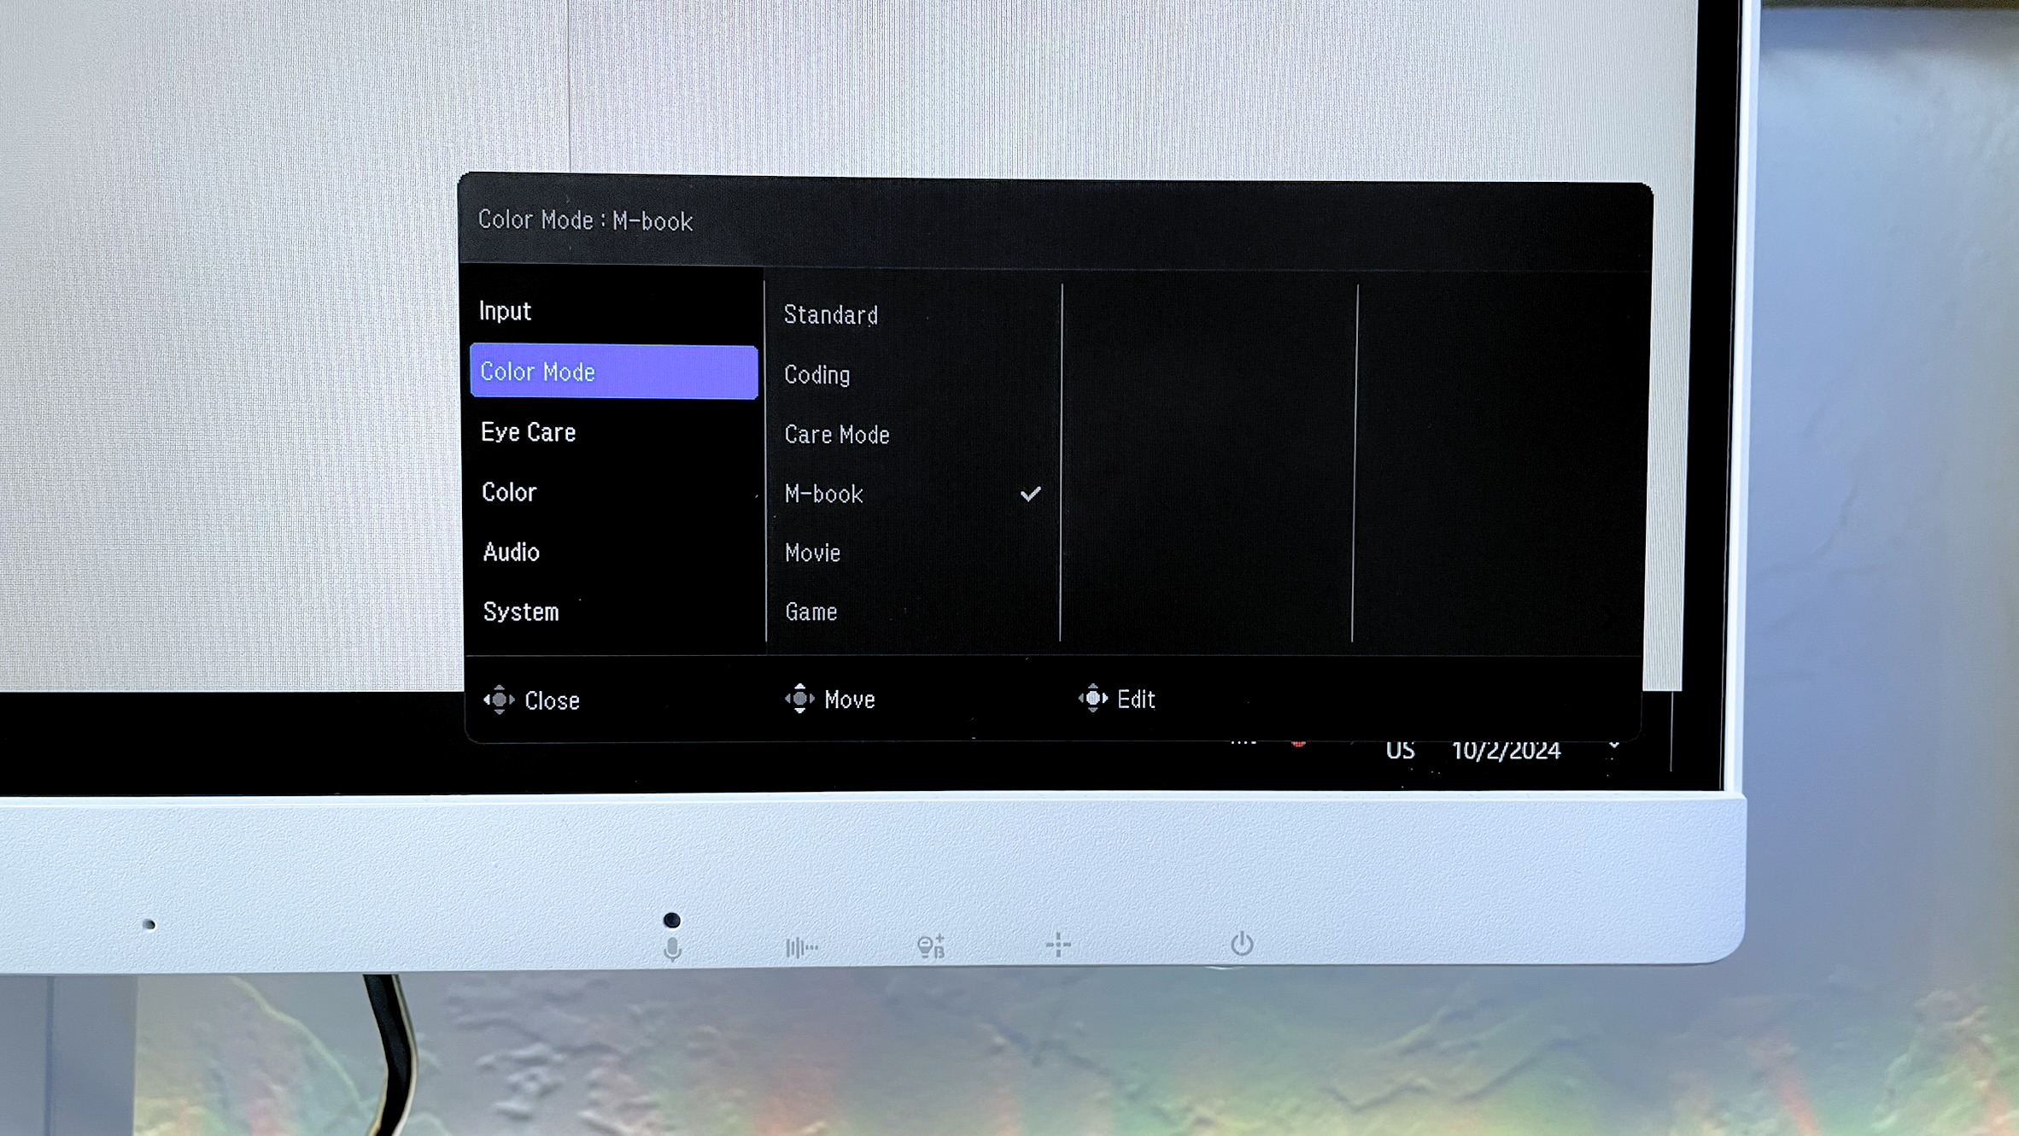This screenshot has height=1136, width=2019.
Task: Click the audio waveform icon
Action: pos(801,946)
